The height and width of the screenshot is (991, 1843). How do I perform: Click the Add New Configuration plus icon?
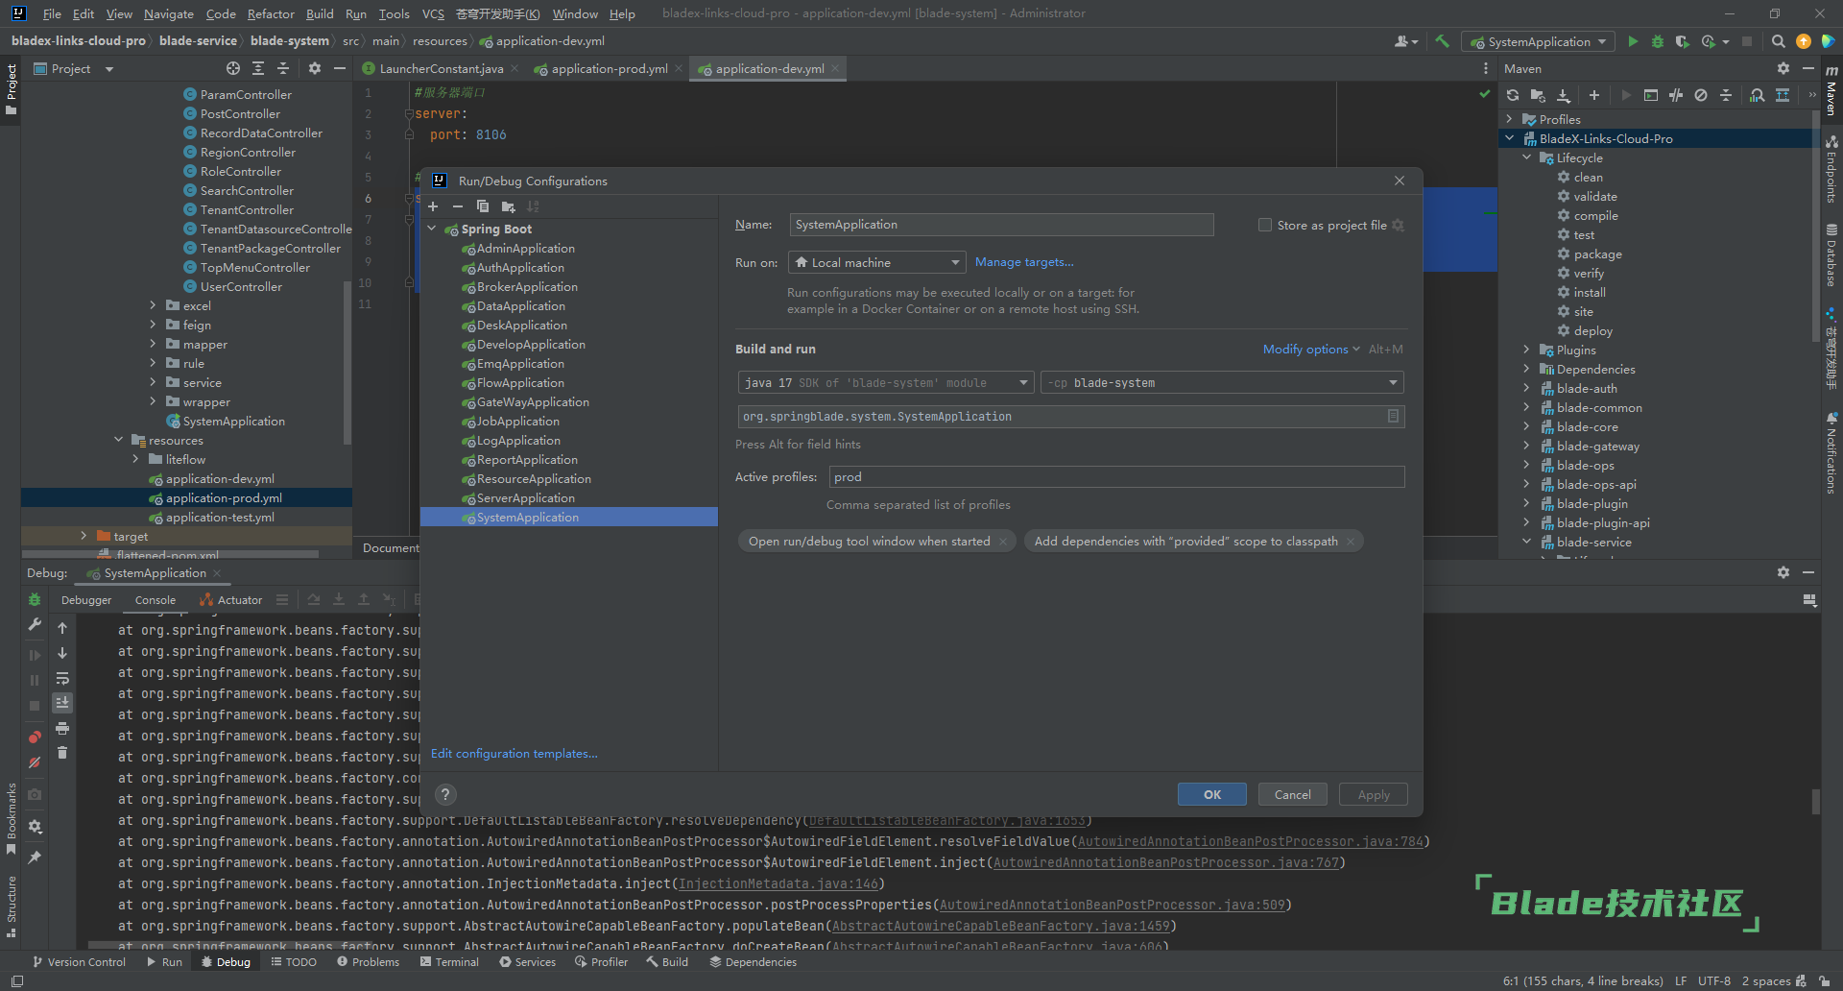[433, 206]
